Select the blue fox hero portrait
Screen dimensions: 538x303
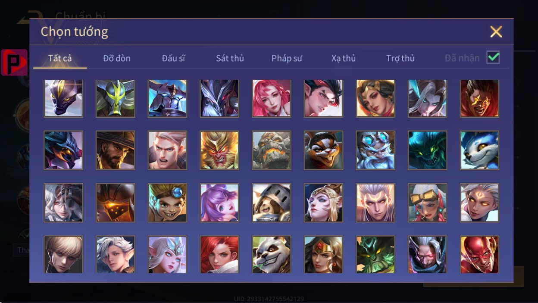[x=479, y=150]
